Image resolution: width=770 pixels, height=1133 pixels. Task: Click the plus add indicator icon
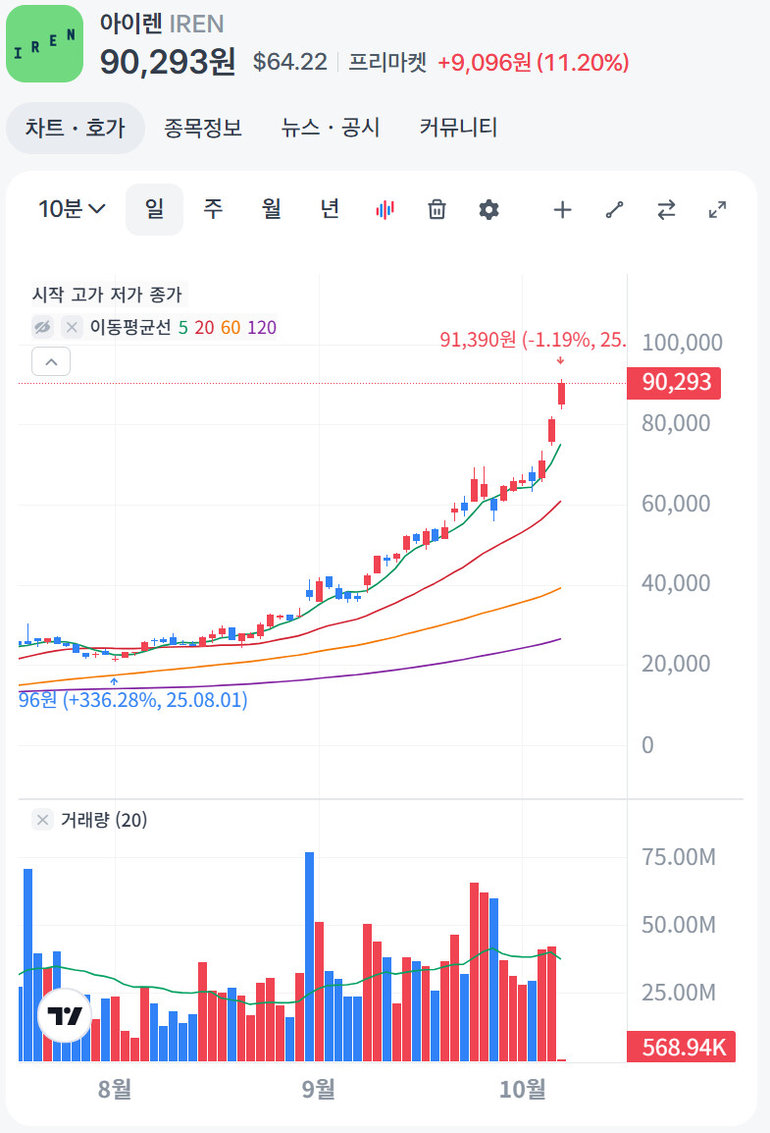[x=562, y=209]
